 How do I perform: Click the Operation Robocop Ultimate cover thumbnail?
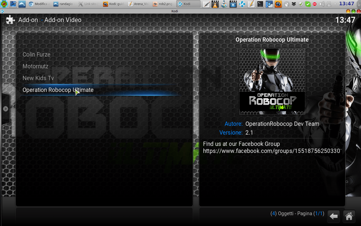click(x=272, y=82)
